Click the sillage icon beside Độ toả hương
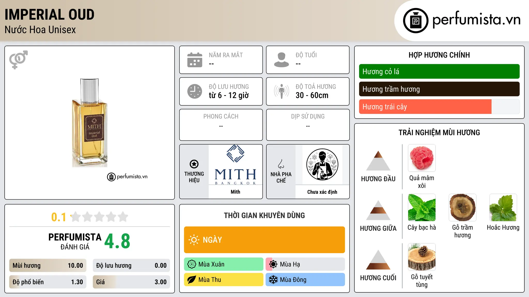Image resolution: width=529 pixels, height=297 pixels. click(282, 91)
